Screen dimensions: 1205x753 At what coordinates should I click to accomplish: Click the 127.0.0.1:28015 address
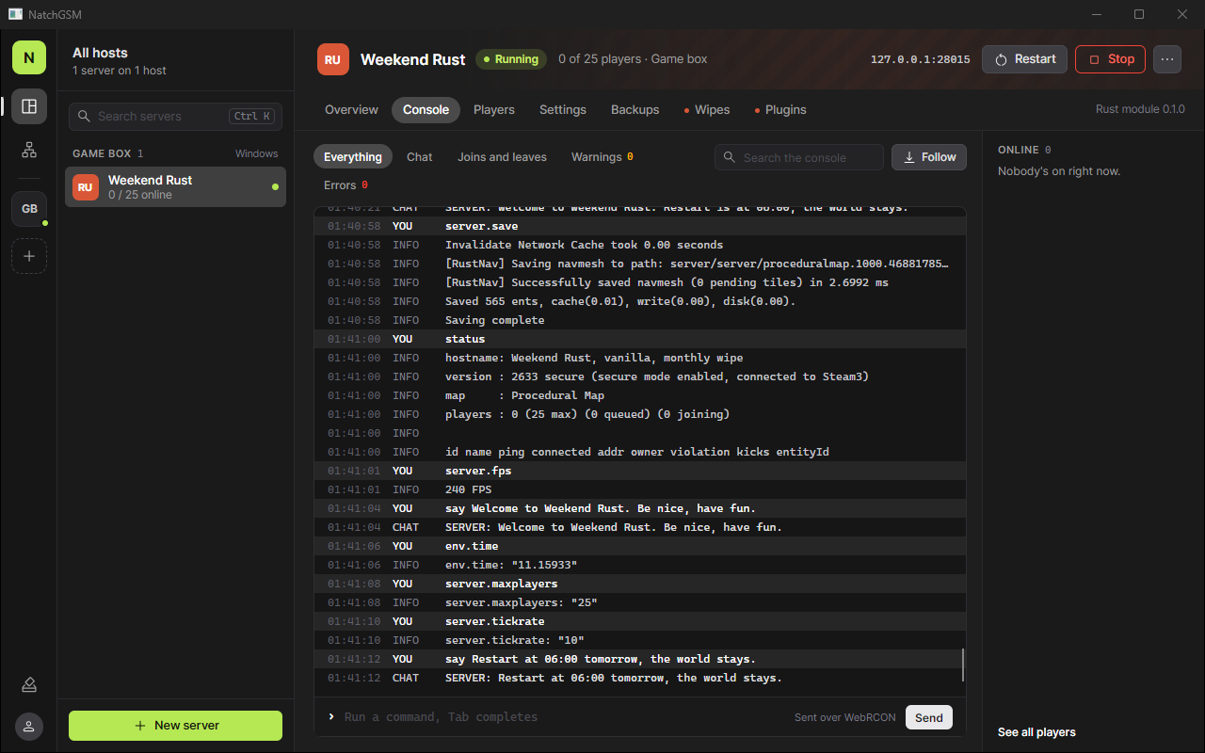pos(920,59)
